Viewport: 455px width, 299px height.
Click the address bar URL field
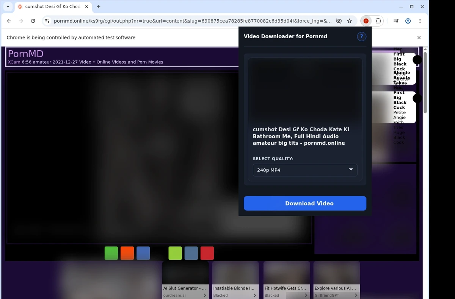tap(193, 21)
